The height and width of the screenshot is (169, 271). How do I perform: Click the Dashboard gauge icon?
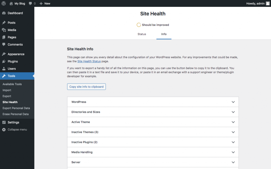coord(4,13)
